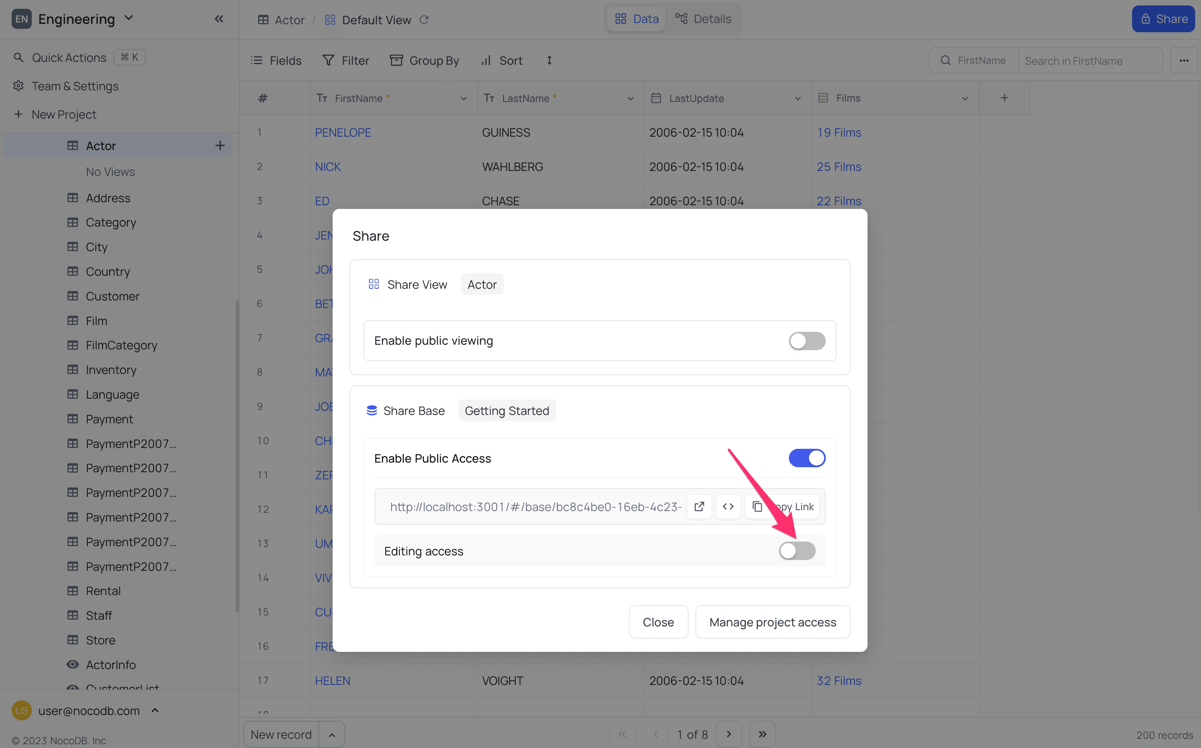Screen dimensions: 1201x748
Task: Expand the LastUpdate column options
Action: [x=797, y=98]
